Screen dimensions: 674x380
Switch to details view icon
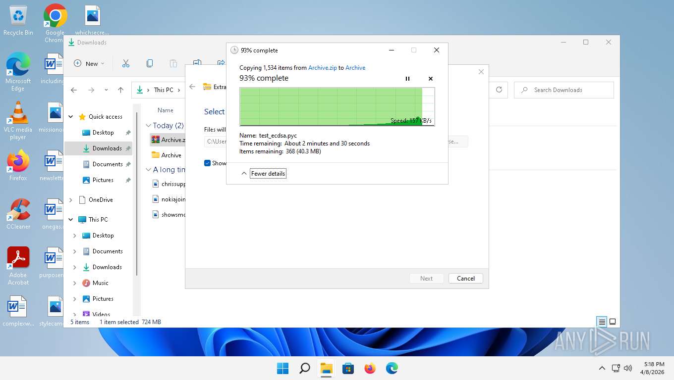click(x=602, y=322)
